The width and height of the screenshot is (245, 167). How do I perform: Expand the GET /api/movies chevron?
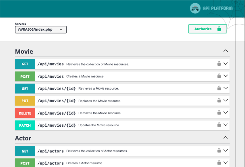226,64
